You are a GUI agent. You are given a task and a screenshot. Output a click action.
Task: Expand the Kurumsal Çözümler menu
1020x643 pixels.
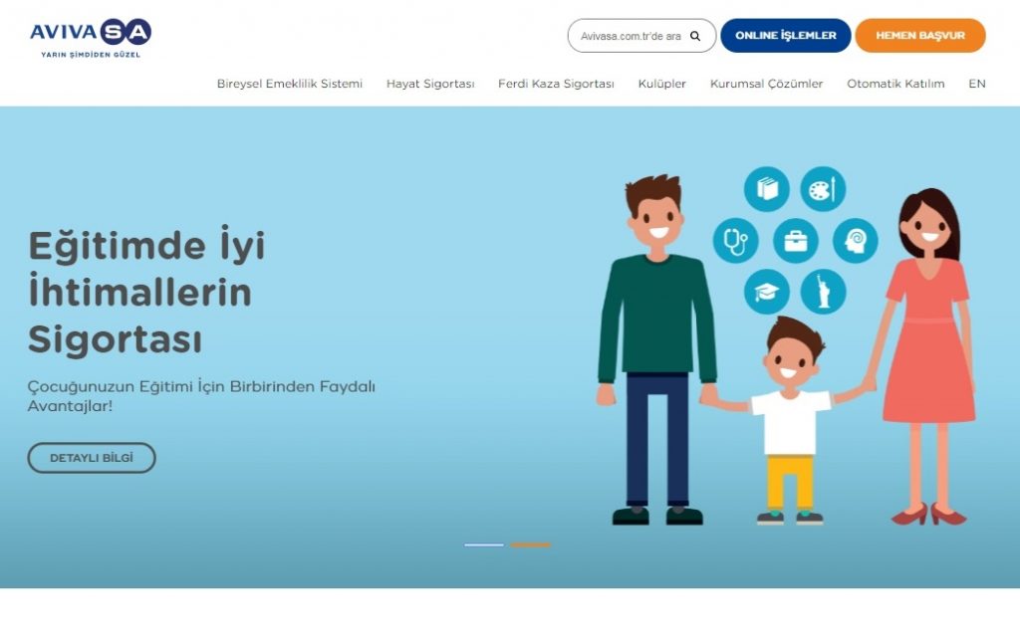pyautogui.click(x=766, y=84)
